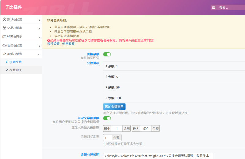Click the red warning info icon
Viewport: 245px width, 159px height.
pos(48,40)
